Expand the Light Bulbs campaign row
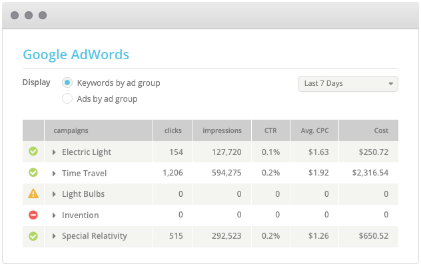The image size is (421, 266). 54,194
